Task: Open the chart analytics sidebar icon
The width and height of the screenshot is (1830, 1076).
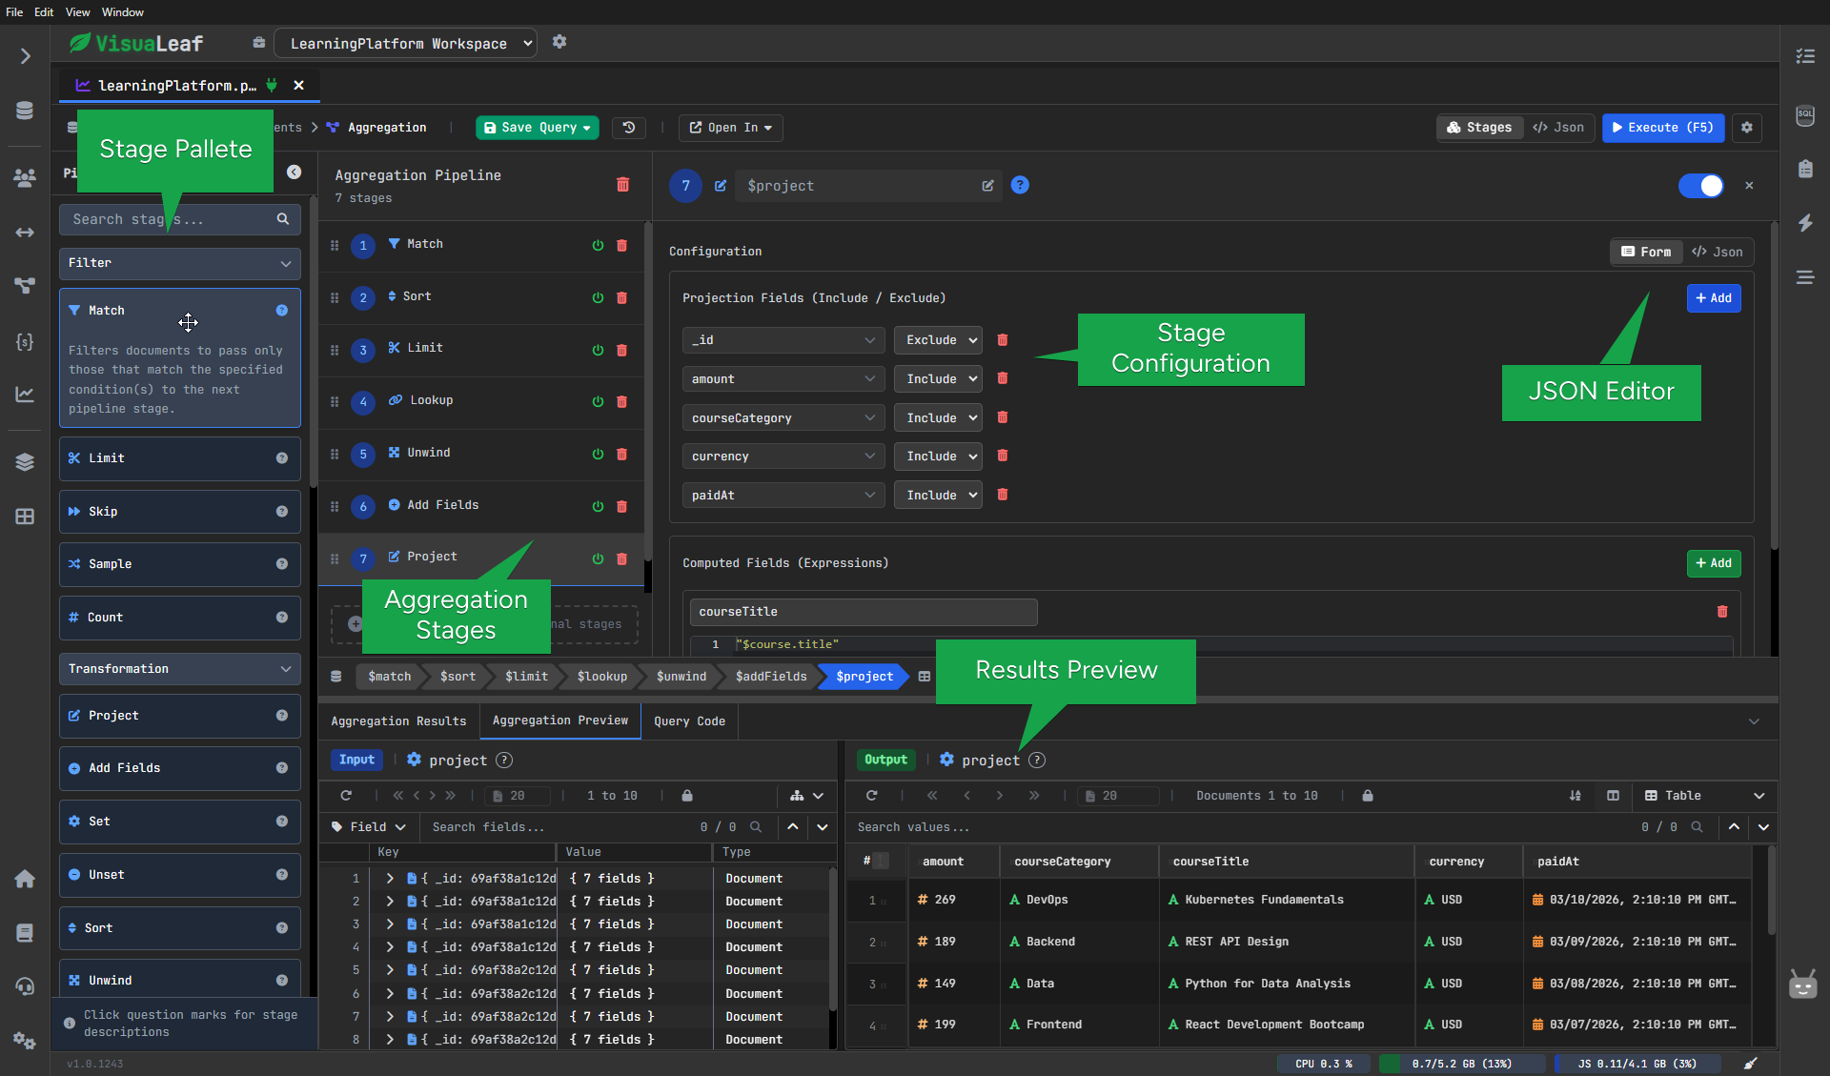Action: [25, 394]
